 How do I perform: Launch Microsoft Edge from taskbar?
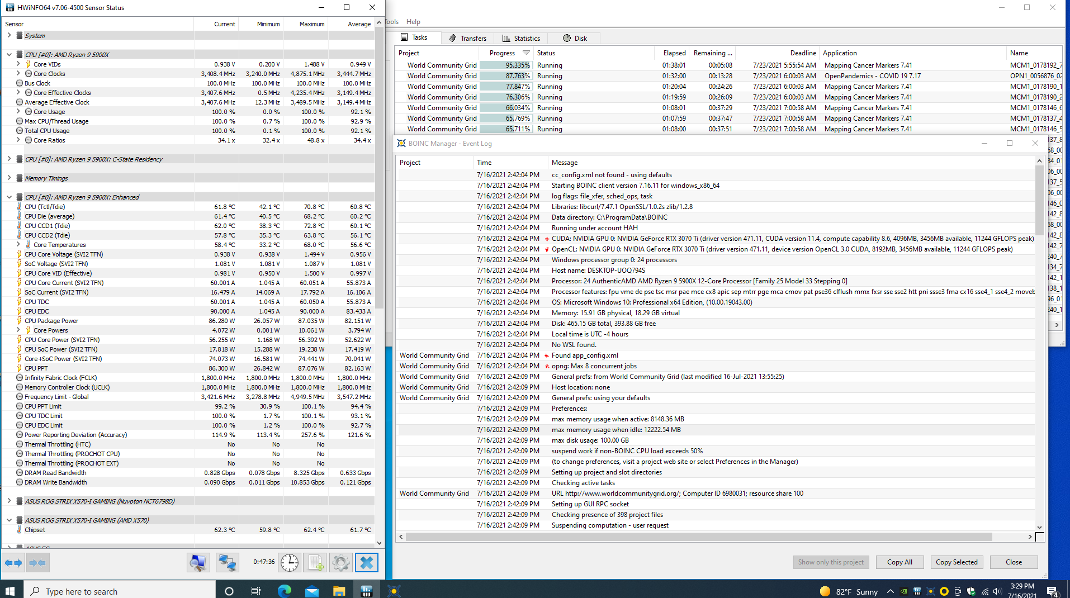click(285, 591)
